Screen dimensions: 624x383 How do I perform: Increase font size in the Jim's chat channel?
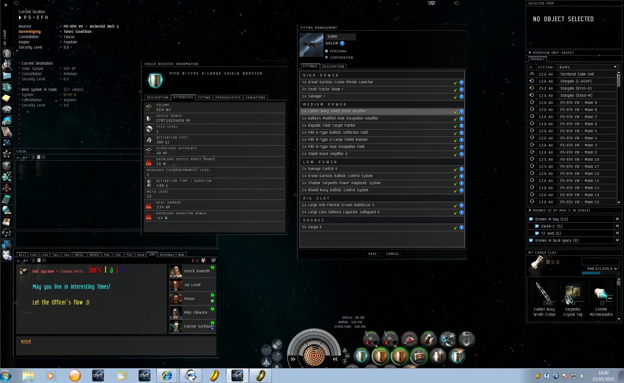click(25, 260)
